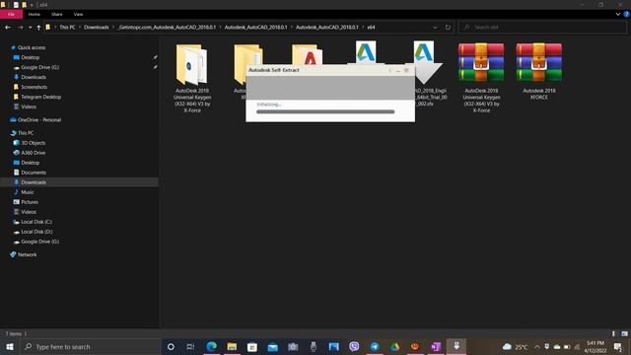The image size is (631, 355).
Task: Open pinned Google Drive (G:) under Quick access
Action: tap(39, 67)
